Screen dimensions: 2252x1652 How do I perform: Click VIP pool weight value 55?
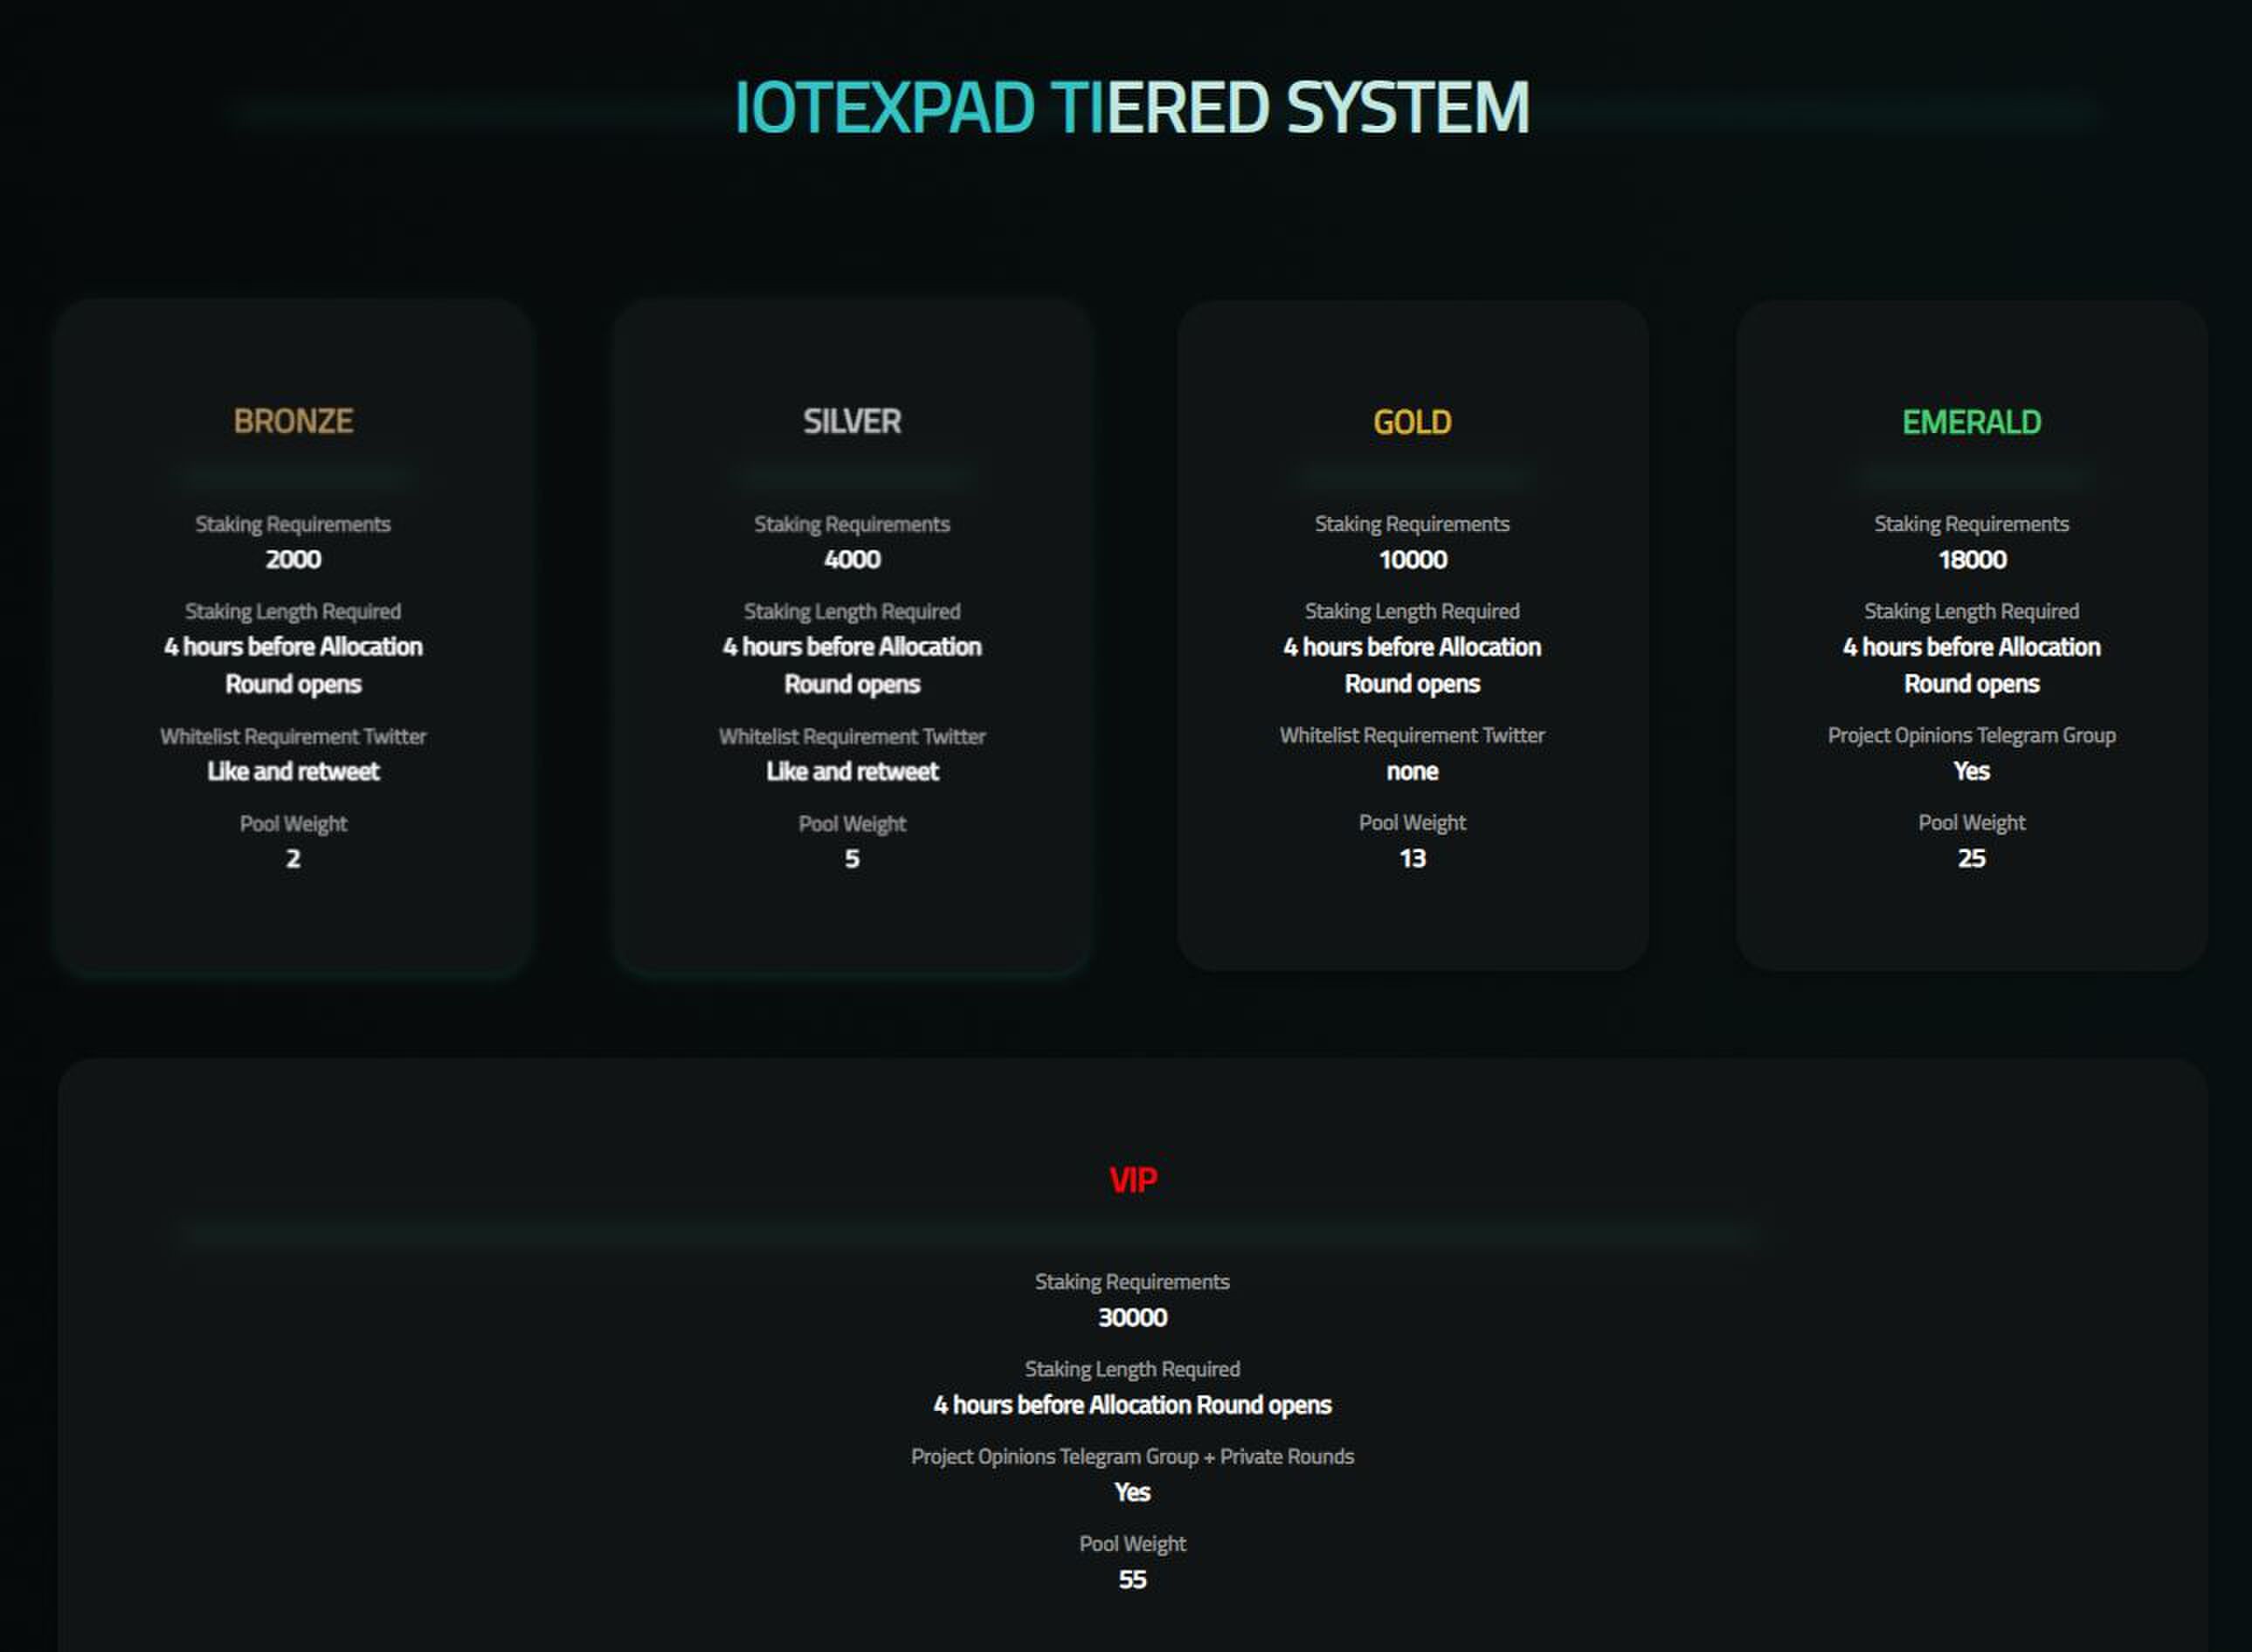point(1132,1579)
